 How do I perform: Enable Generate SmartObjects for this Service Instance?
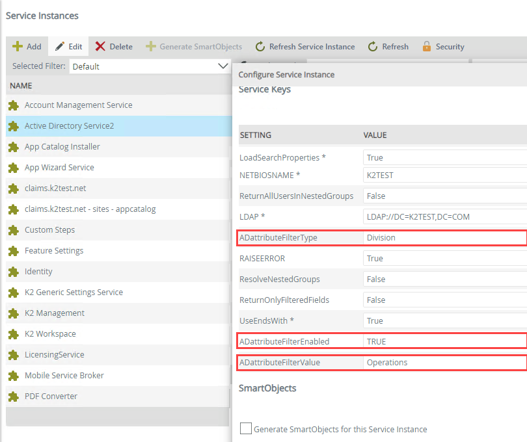[246, 428]
